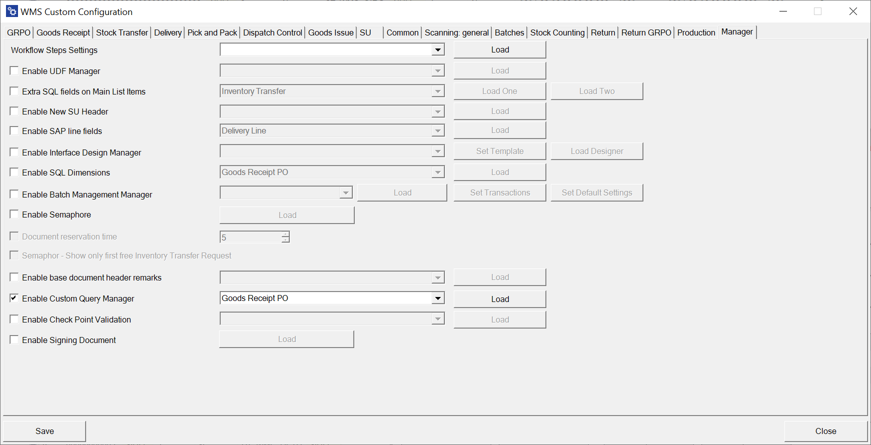Click Load for Enable Semaphore

pos(287,215)
